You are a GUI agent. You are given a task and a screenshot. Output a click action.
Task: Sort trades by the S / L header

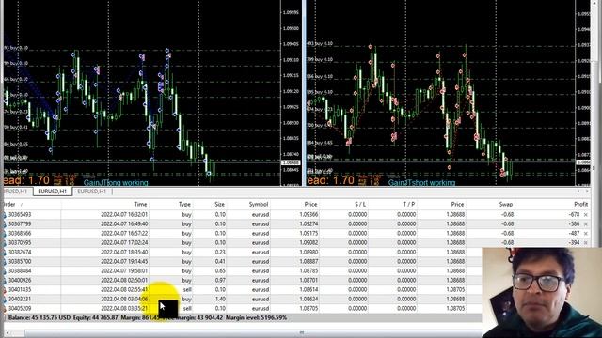coord(360,205)
